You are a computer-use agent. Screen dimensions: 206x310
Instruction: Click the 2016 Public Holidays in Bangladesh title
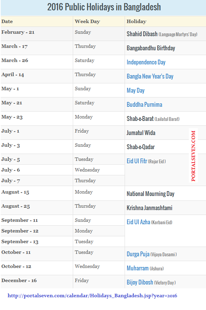click(x=104, y=7)
